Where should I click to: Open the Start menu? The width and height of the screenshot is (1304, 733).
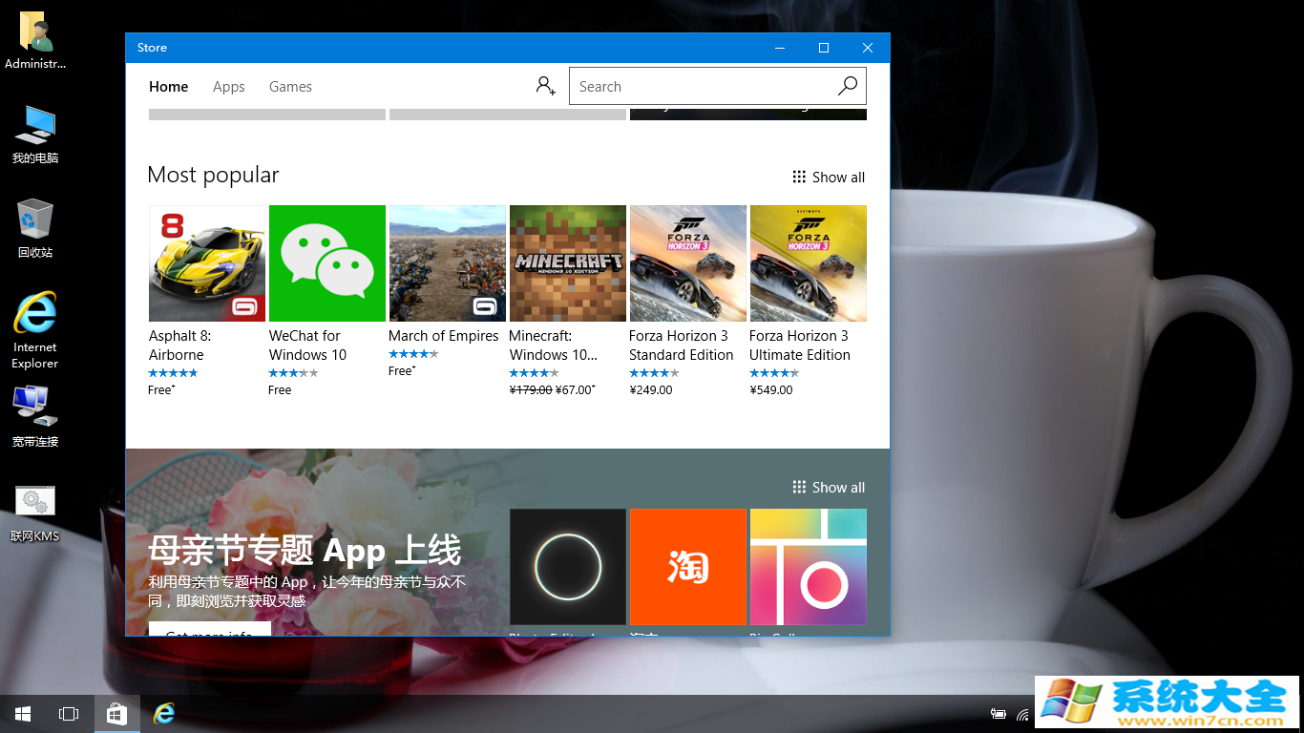click(22, 713)
